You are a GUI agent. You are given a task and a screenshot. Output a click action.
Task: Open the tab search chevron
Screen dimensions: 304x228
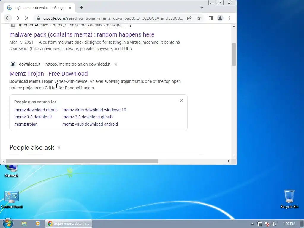[x=202, y=8]
